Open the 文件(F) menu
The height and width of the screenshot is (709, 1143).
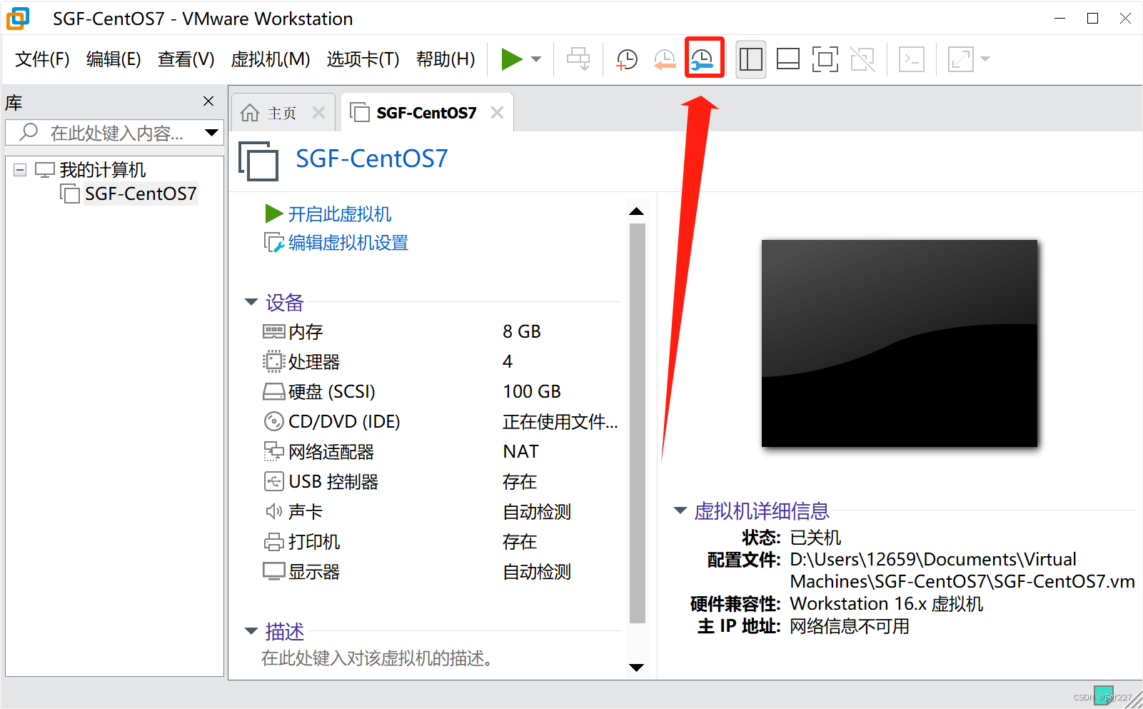pos(42,59)
